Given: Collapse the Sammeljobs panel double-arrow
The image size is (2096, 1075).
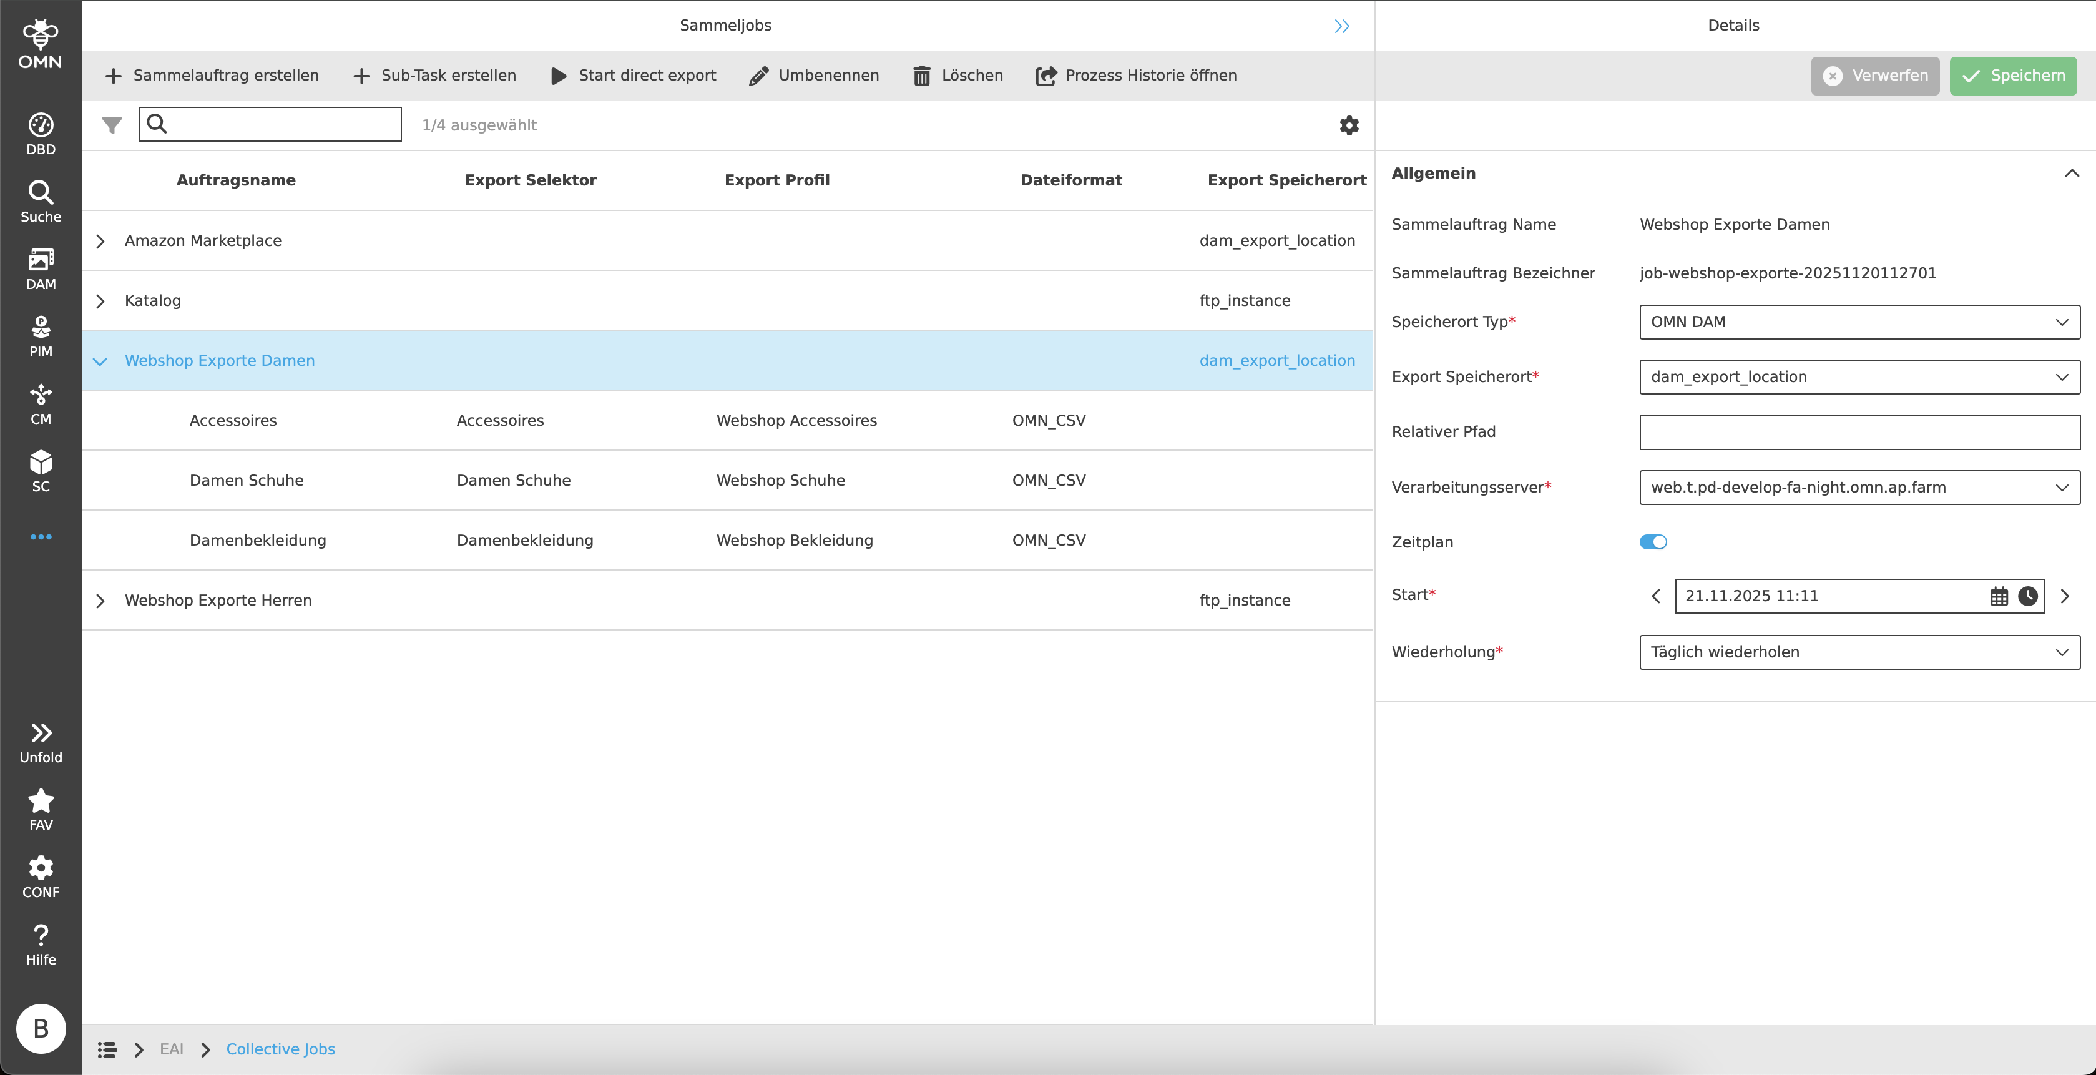Looking at the screenshot, I should coord(1342,26).
